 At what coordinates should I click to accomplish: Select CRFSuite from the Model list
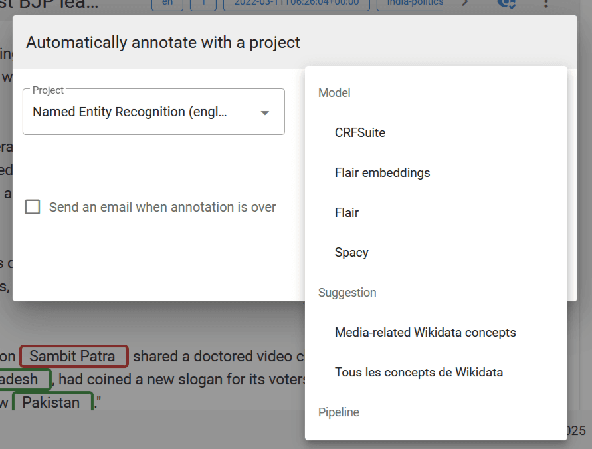(360, 133)
